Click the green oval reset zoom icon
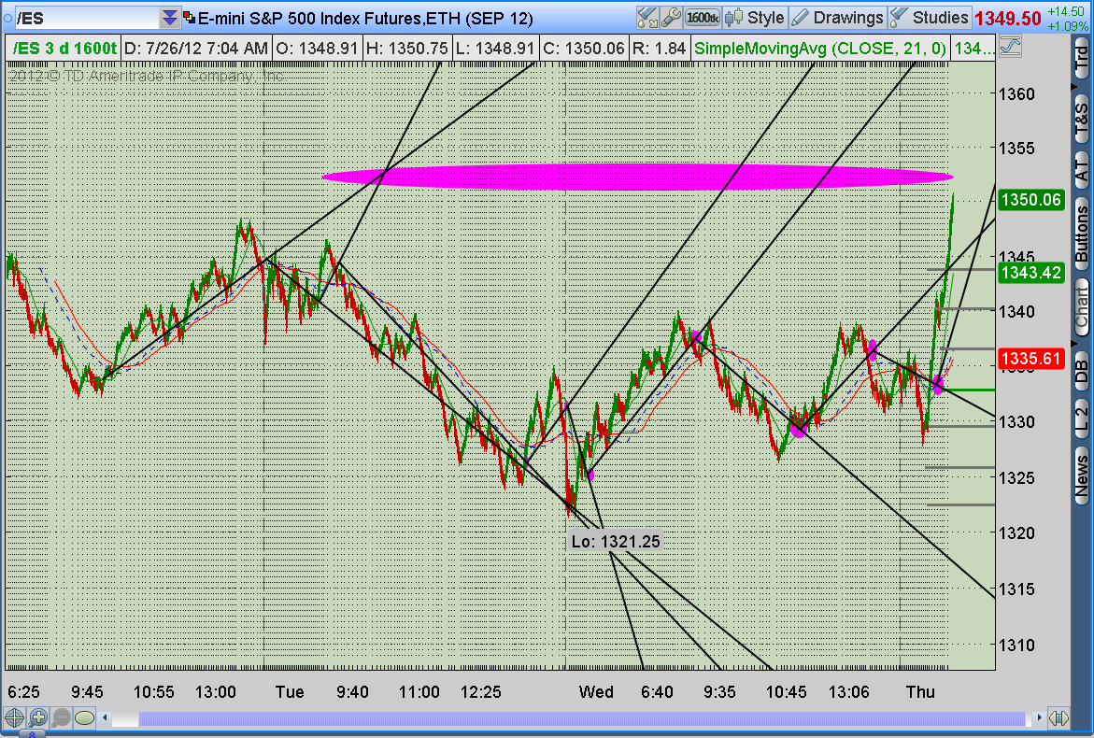This screenshot has height=738, width=1094. pos(84,717)
